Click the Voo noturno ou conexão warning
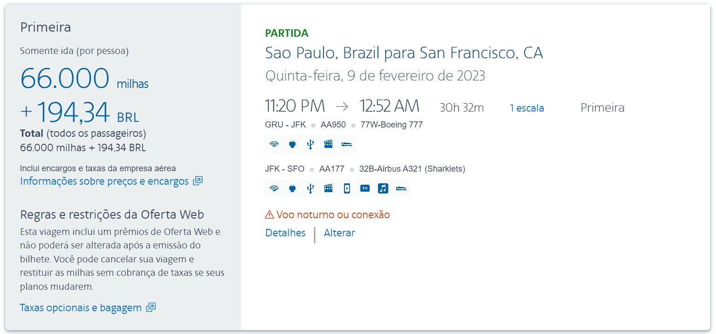716x334 pixels. [x=327, y=214]
